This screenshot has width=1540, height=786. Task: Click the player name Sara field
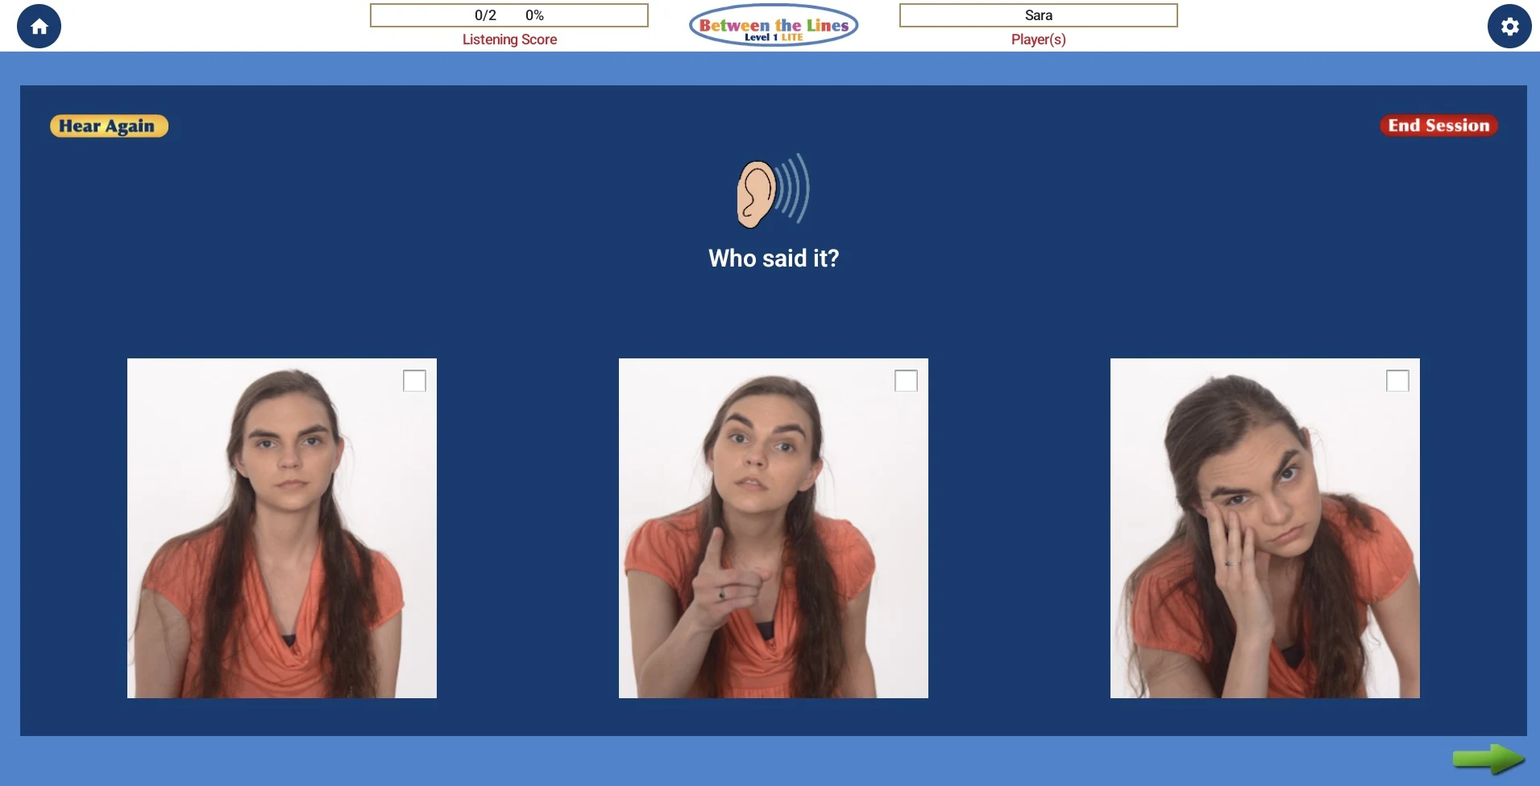pos(1039,15)
